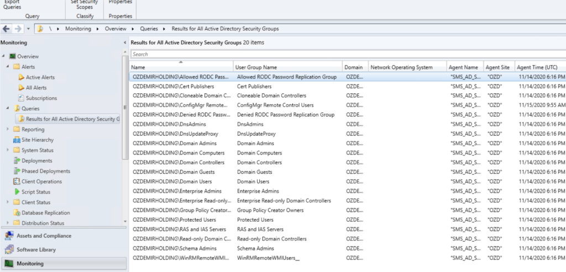This screenshot has width=566, height=272.
Task: Sort by Agent Name column header
Action: (x=465, y=67)
